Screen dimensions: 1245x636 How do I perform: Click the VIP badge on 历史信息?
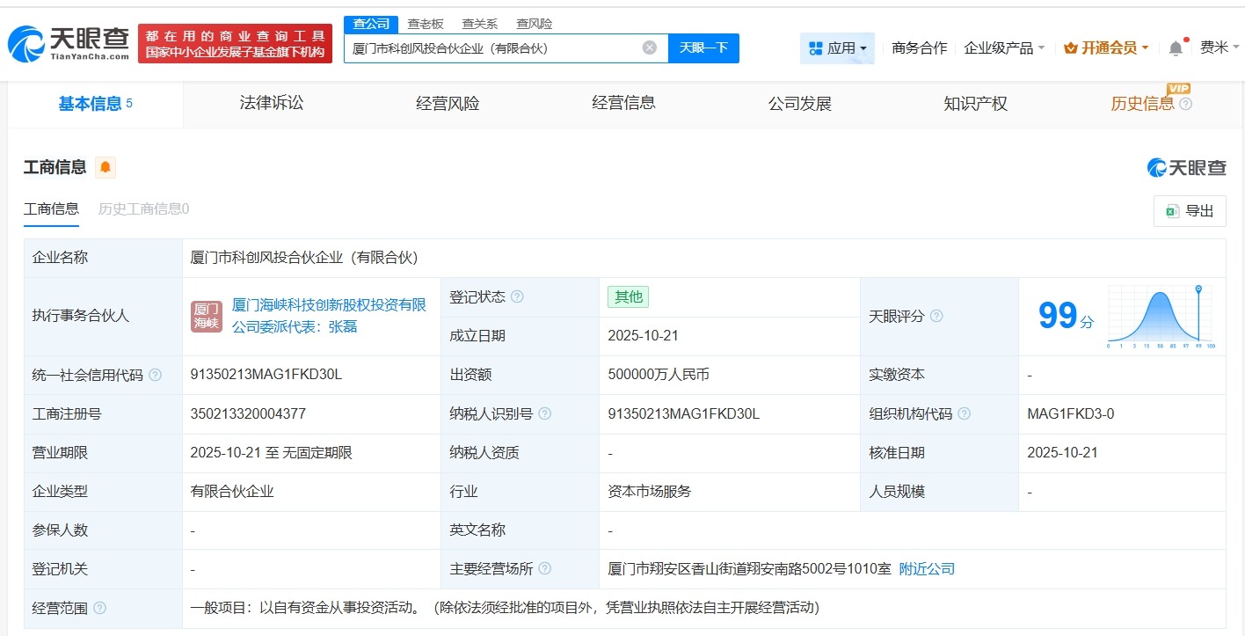pyautogui.click(x=1179, y=90)
